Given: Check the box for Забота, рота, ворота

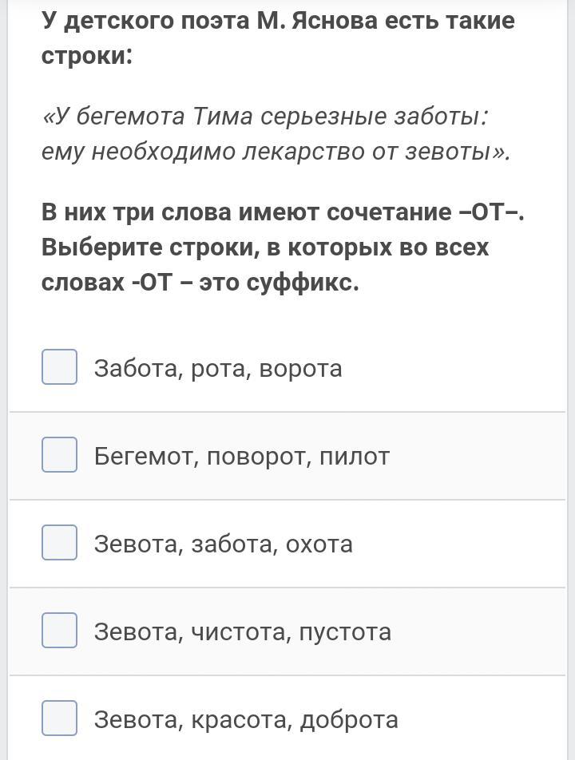Looking at the screenshot, I should click(59, 367).
